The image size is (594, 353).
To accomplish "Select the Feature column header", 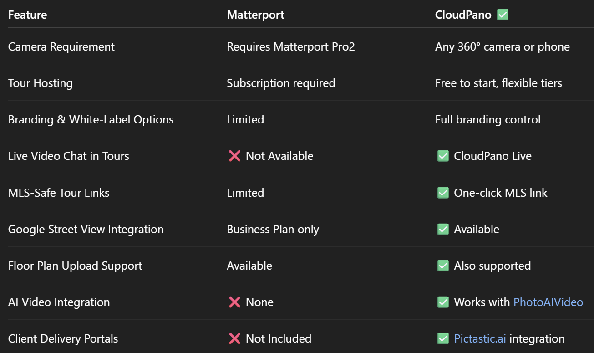I will (28, 15).
